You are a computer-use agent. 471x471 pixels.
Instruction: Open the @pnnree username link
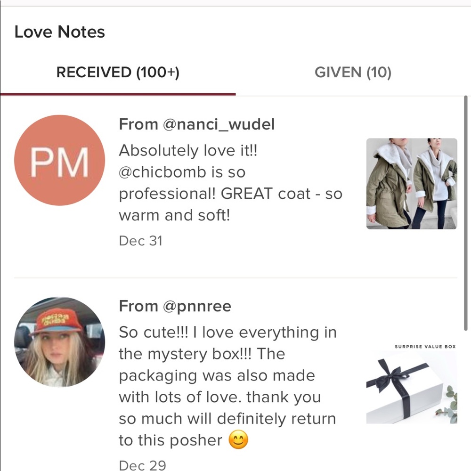[197, 307]
